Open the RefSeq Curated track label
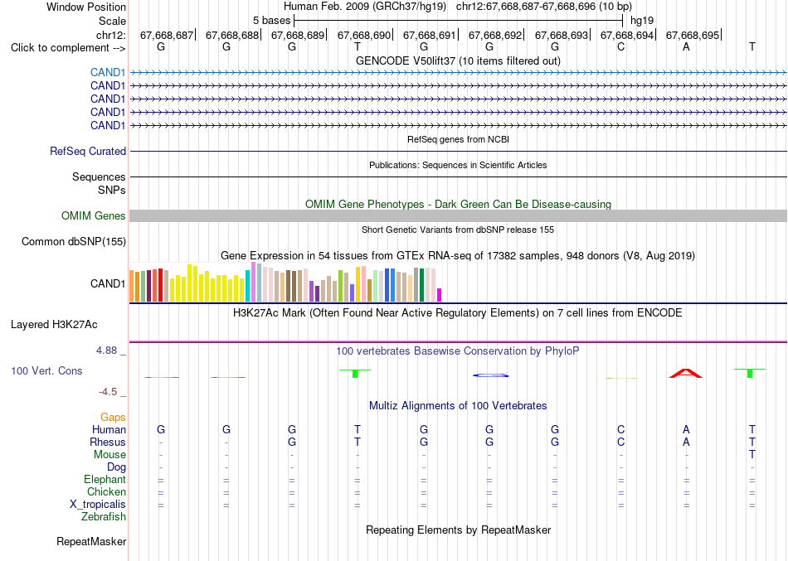Screen dimensions: 788x561 (88, 151)
